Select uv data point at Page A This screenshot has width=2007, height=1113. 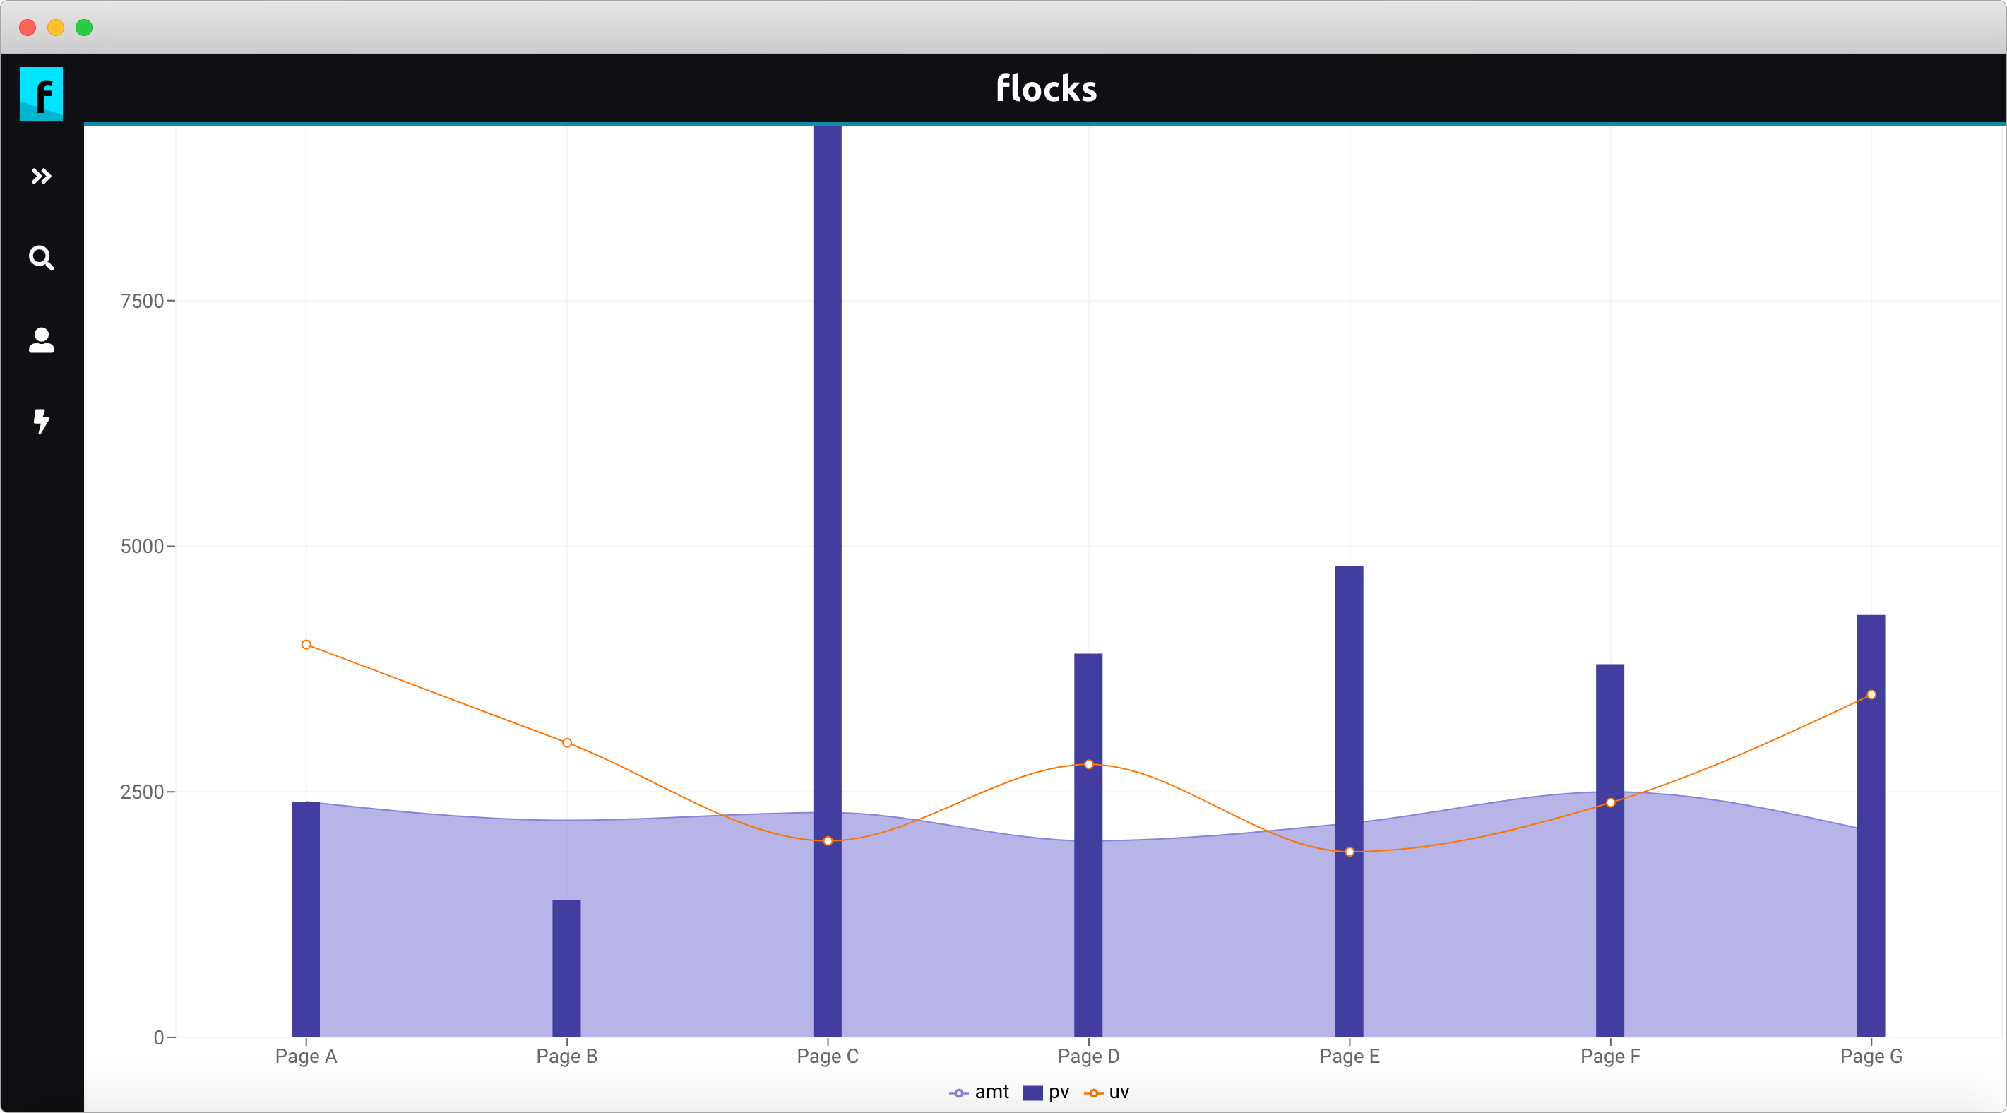click(x=306, y=645)
